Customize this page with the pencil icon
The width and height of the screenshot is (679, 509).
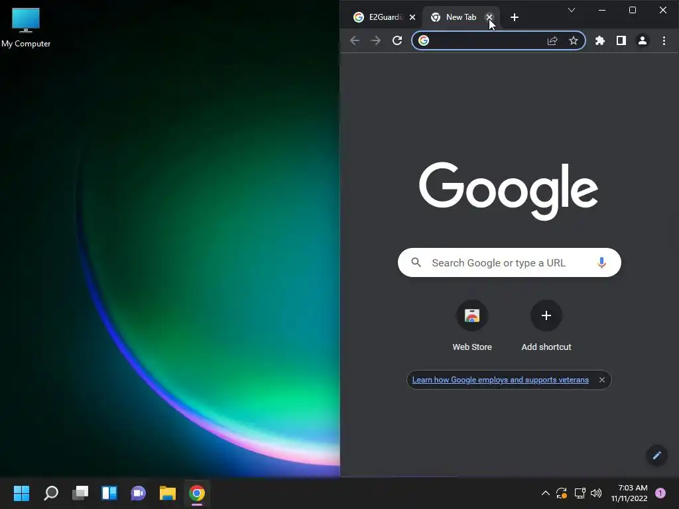click(x=657, y=455)
